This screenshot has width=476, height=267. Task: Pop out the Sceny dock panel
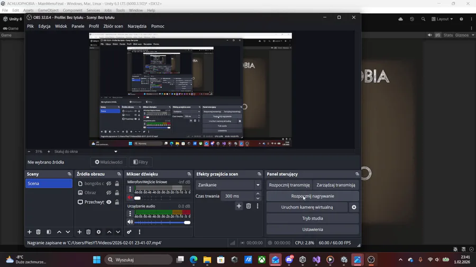(x=69, y=174)
